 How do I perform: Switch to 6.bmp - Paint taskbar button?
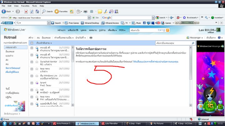[135, 124]
